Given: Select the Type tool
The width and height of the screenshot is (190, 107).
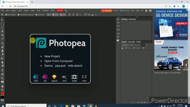Looking at the screenshot, I should pyautogui.click(x=2, y=70).
